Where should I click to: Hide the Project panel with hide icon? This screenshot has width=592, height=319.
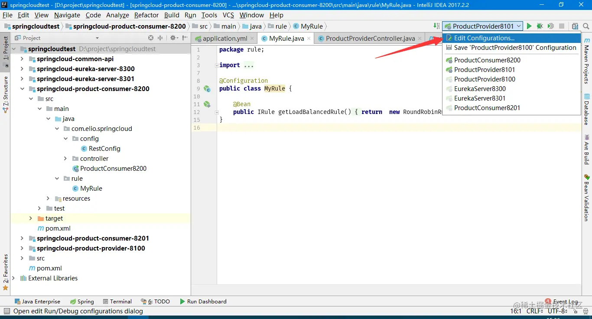(x=185, y=38)
